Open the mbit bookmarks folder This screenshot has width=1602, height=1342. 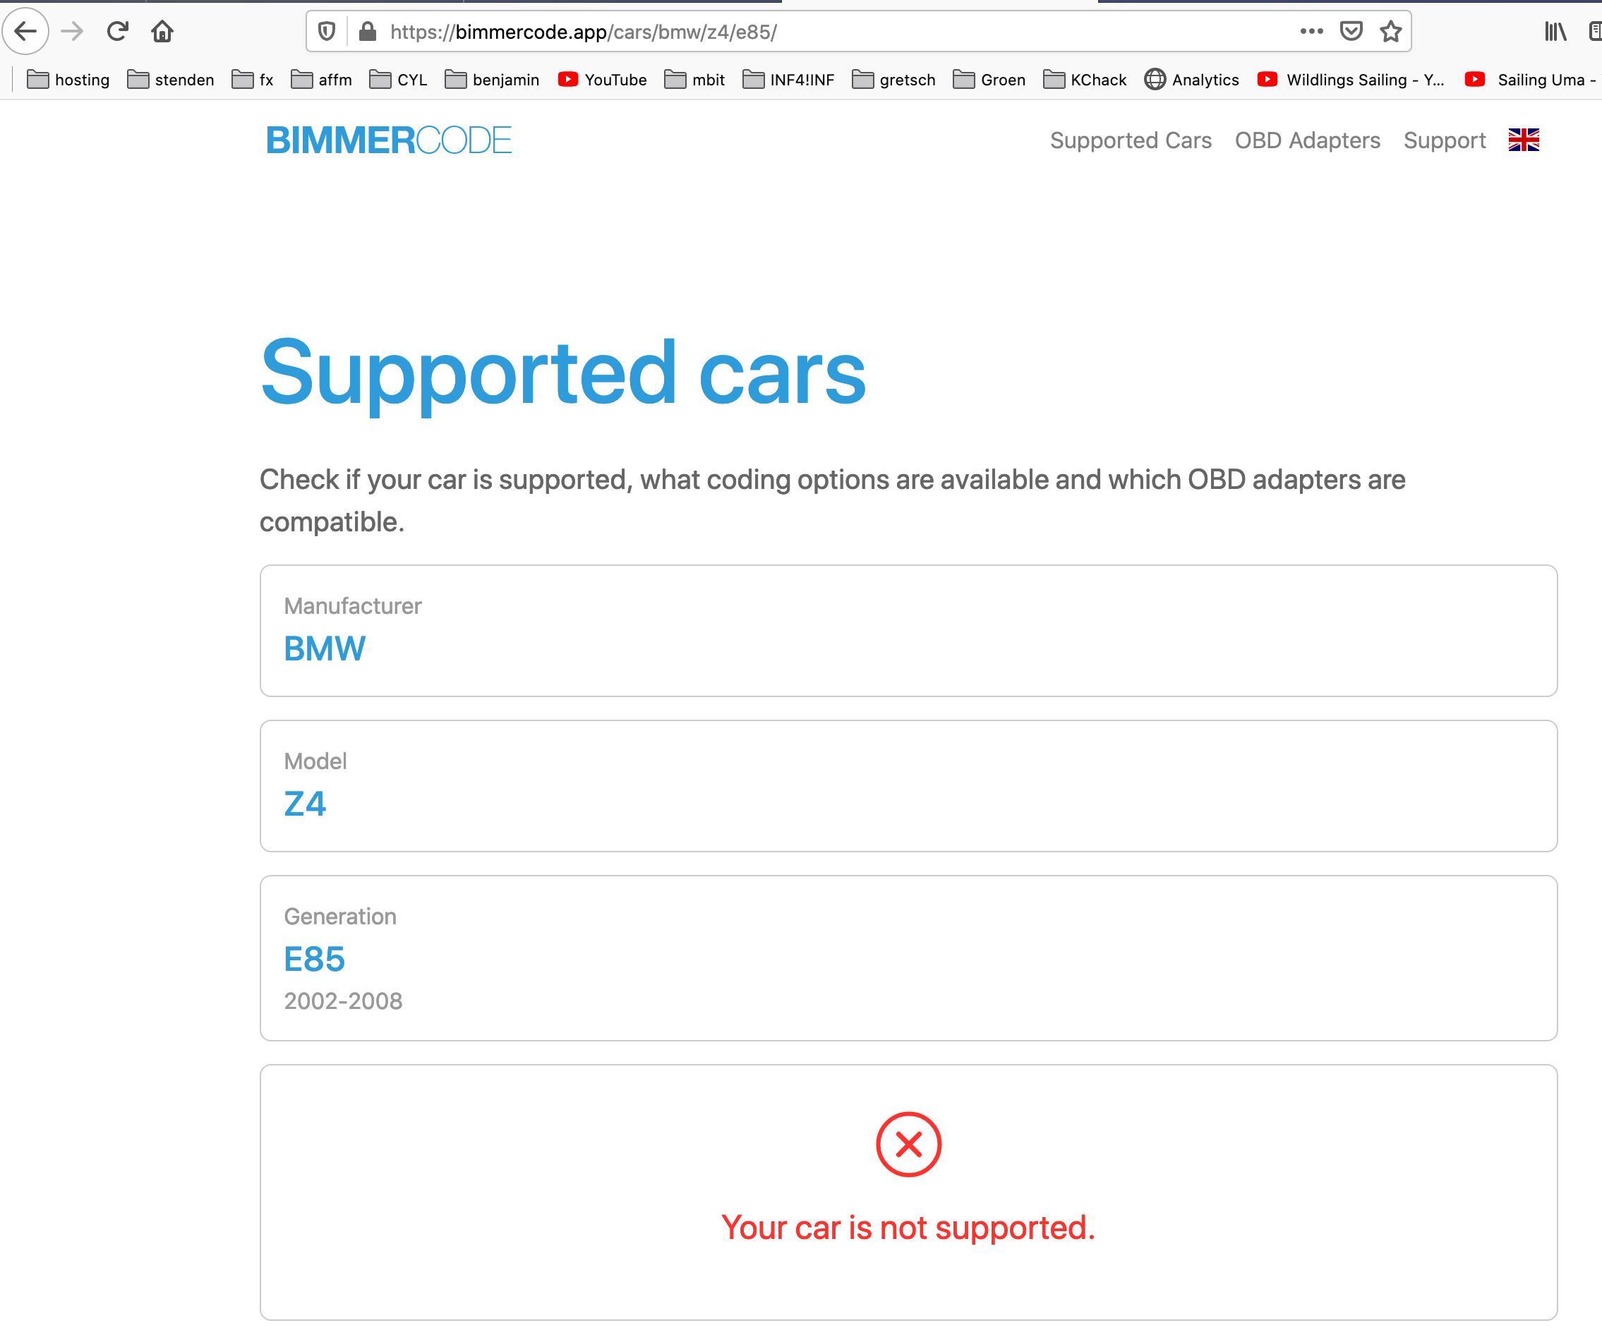click(694, 79)
